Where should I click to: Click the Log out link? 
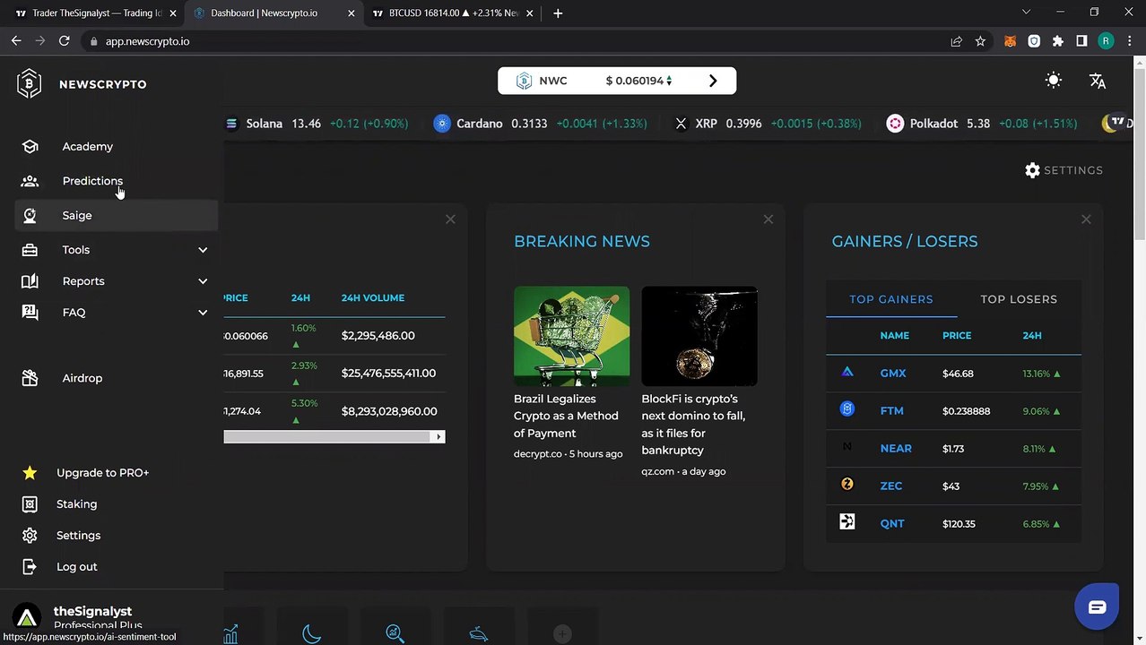click(77, 567)
